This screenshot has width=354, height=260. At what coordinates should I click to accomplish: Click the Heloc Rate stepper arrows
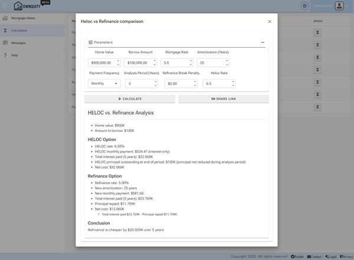coord(226,84)
